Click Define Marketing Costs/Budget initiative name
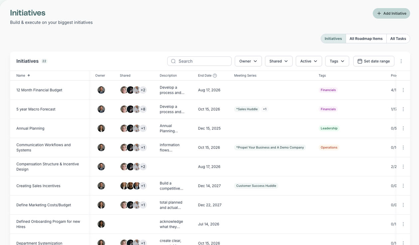Viewport: 419px width, 245px height. (44, 205)
